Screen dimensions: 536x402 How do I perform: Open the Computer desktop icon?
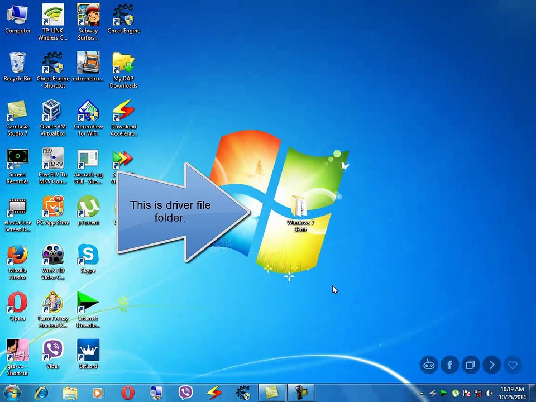[x=17, y=19]
